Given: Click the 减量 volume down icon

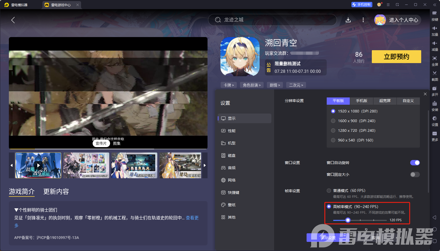Looking at the screenshot, I should (435, 43).
